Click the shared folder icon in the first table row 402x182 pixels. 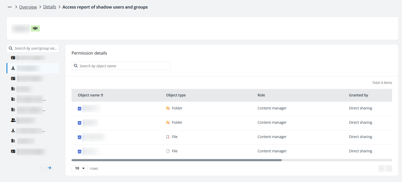(x=169, y=108)
